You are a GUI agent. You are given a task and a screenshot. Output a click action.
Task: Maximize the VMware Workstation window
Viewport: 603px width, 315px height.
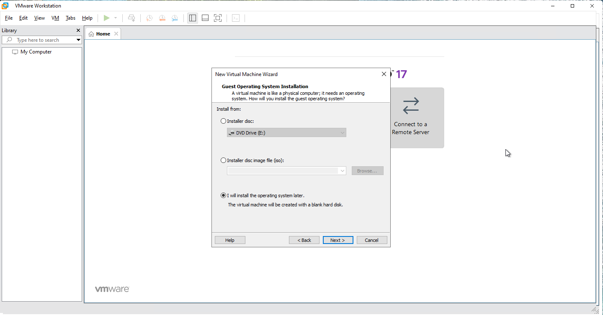coord(572,6)
